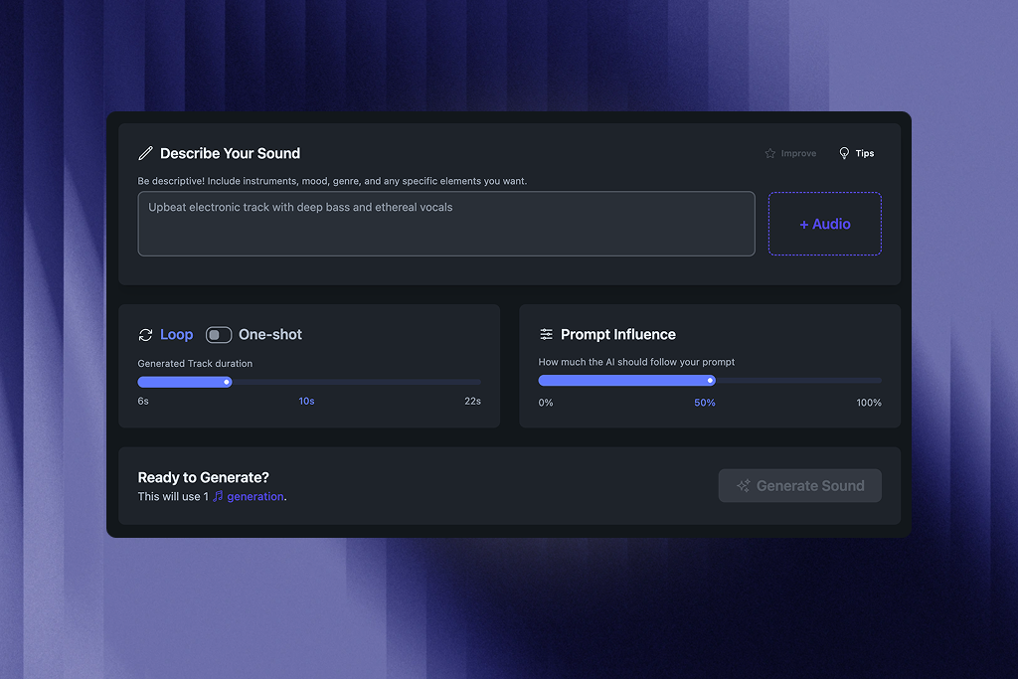
Task: Click the sliders icon beside Prompt Influence
Action: 547,335
